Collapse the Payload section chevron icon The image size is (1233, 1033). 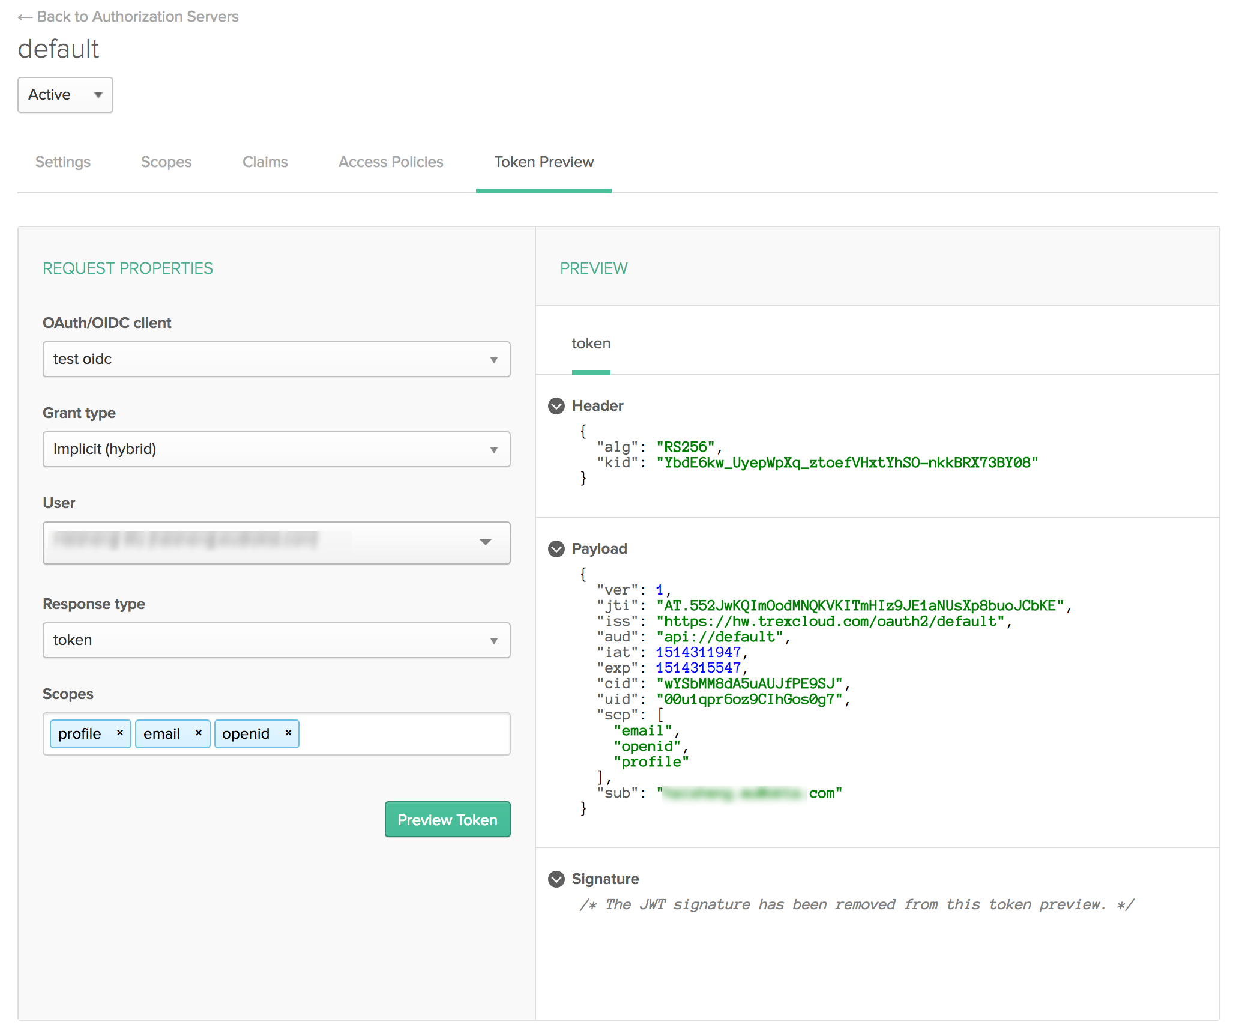[556, 549]
